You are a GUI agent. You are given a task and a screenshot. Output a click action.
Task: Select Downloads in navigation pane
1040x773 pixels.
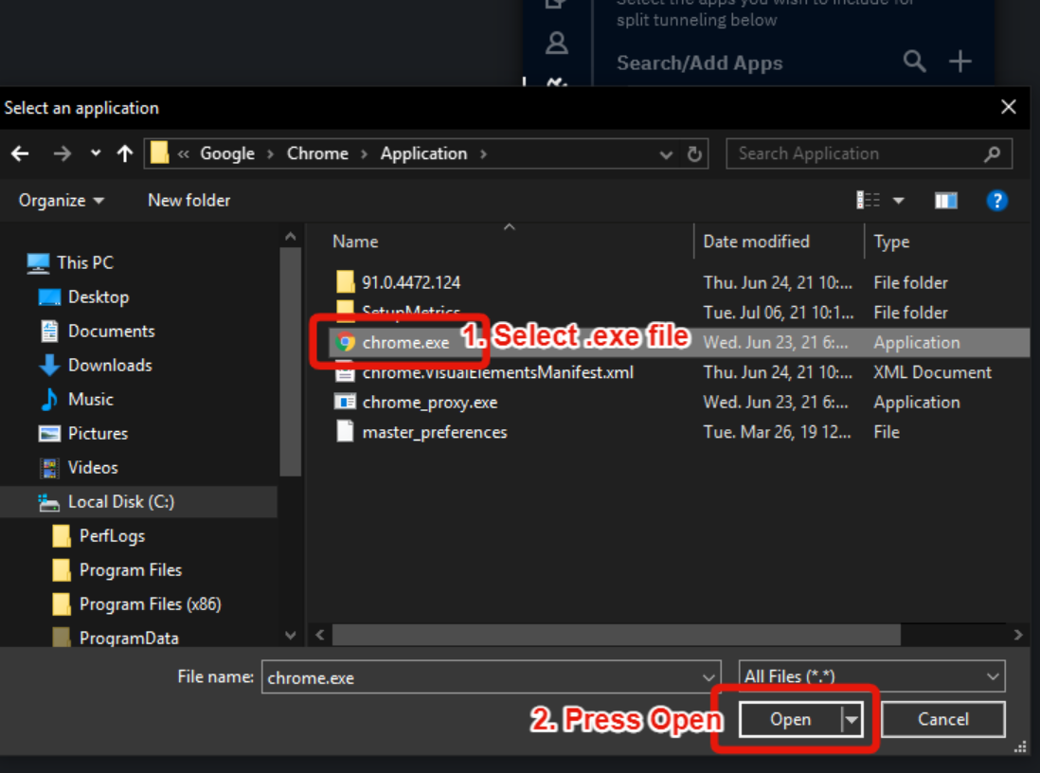click(109, 365)
